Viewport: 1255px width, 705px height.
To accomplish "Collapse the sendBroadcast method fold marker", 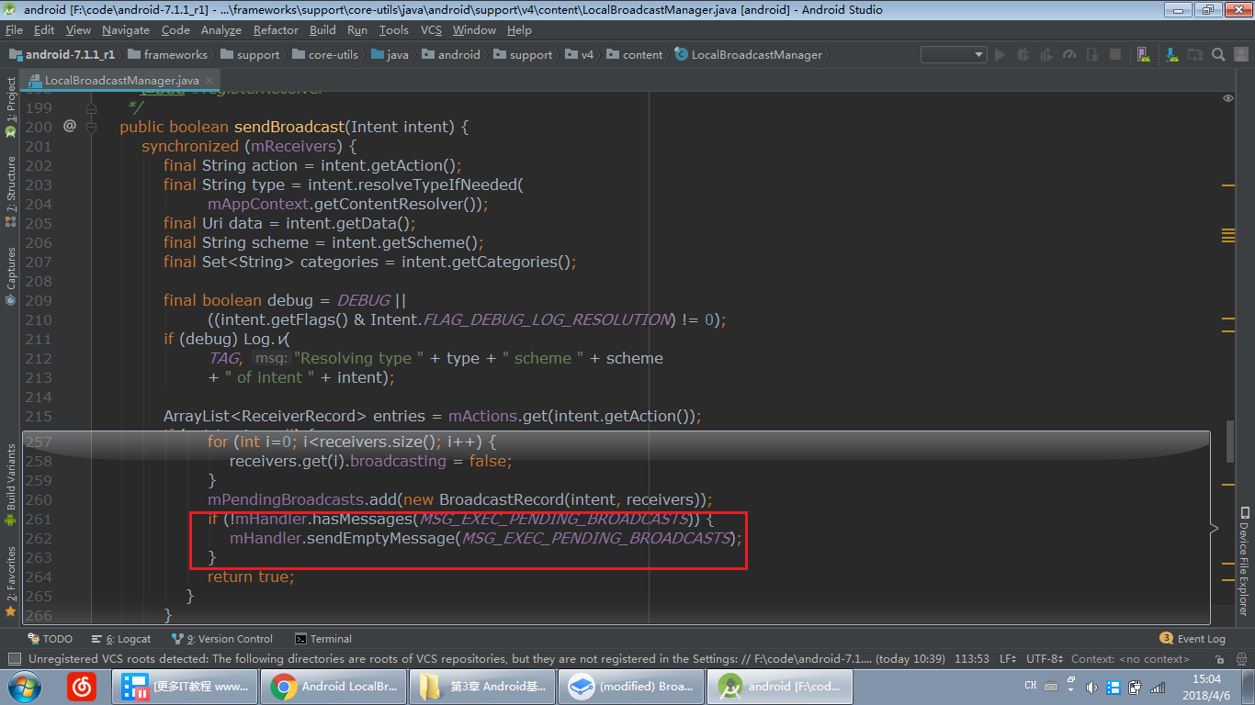I will point(91,128).
